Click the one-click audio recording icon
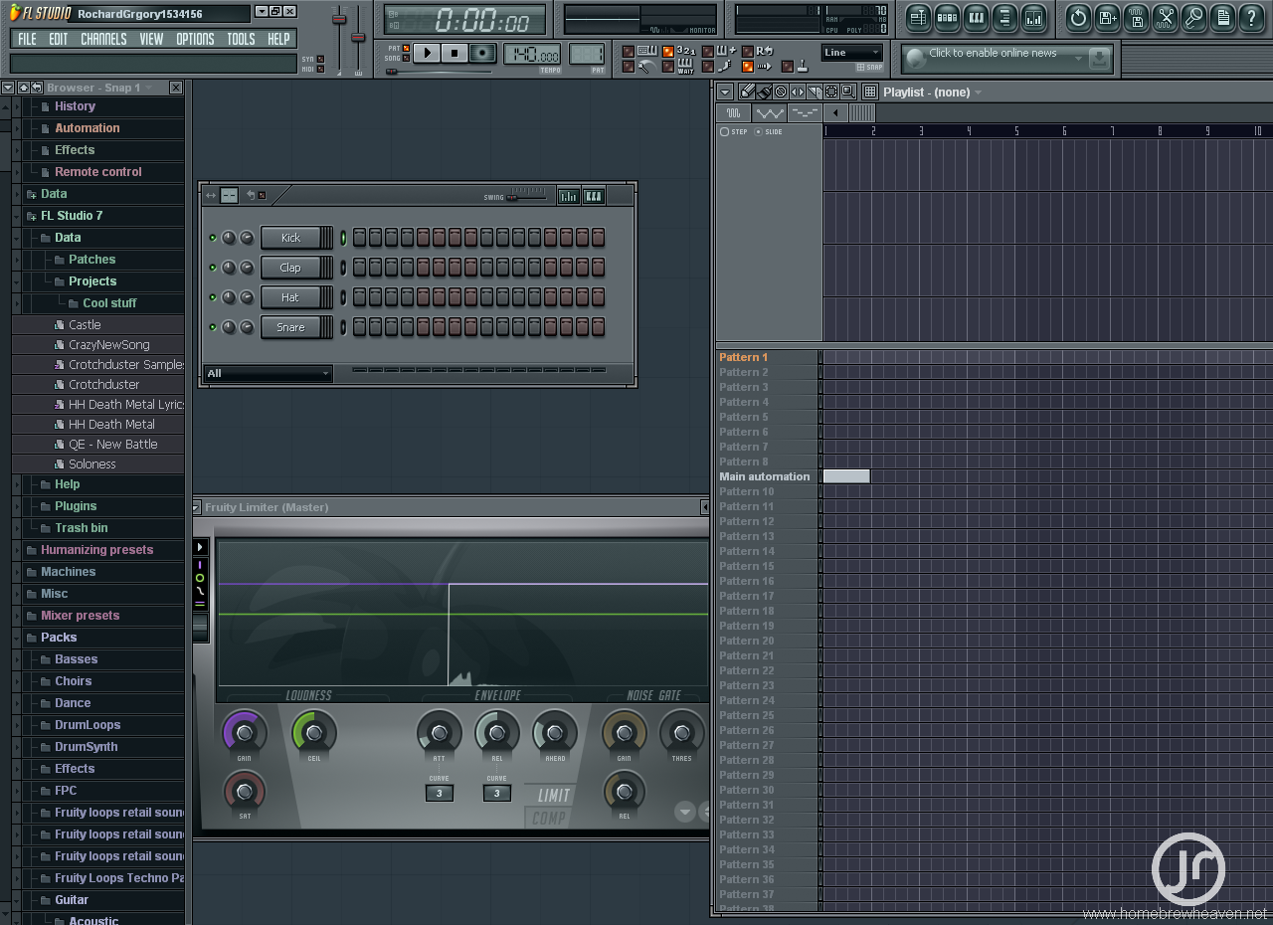Screen dimensions: 1273x925 click(1193, 17)
